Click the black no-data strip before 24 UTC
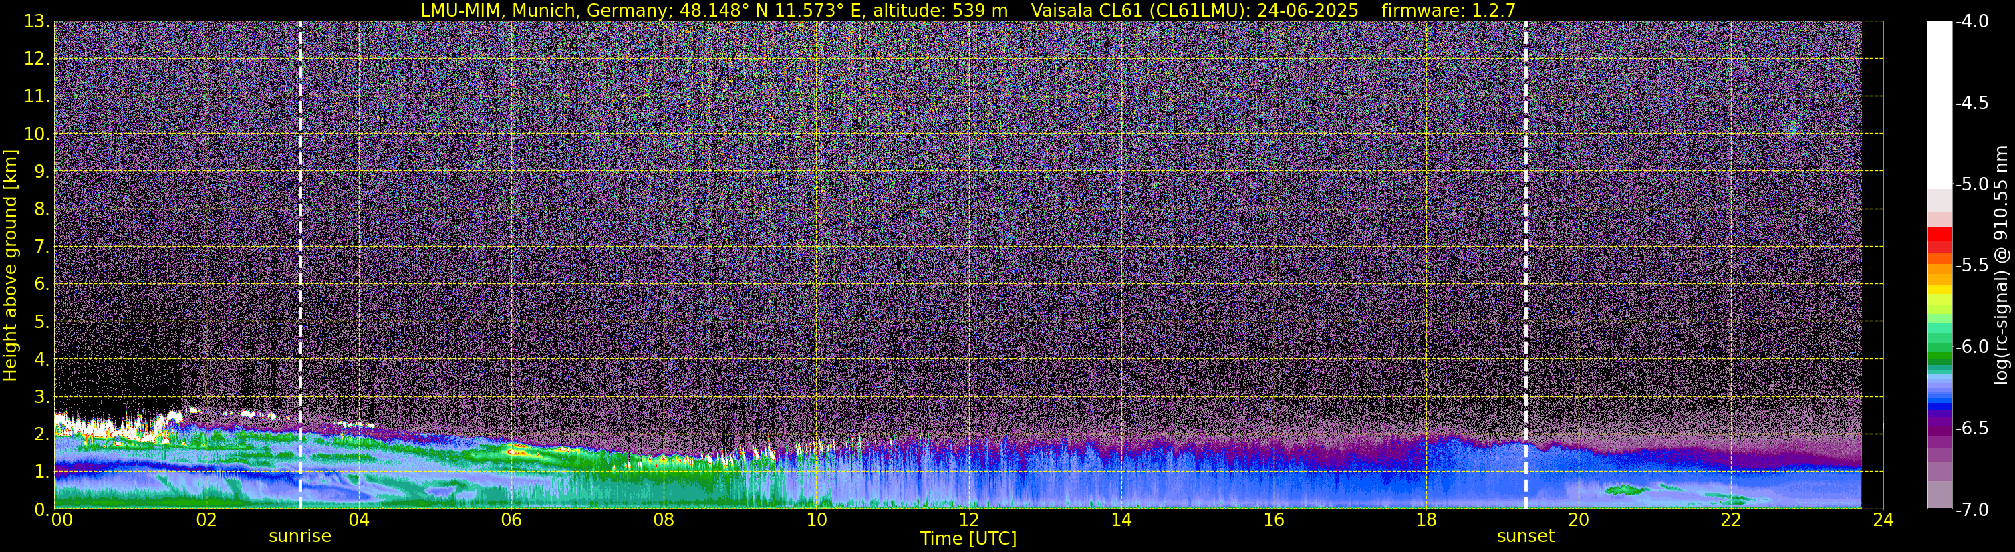Screen dimensions: 2015x552 pyautogui.click(x=1873, y=264)
